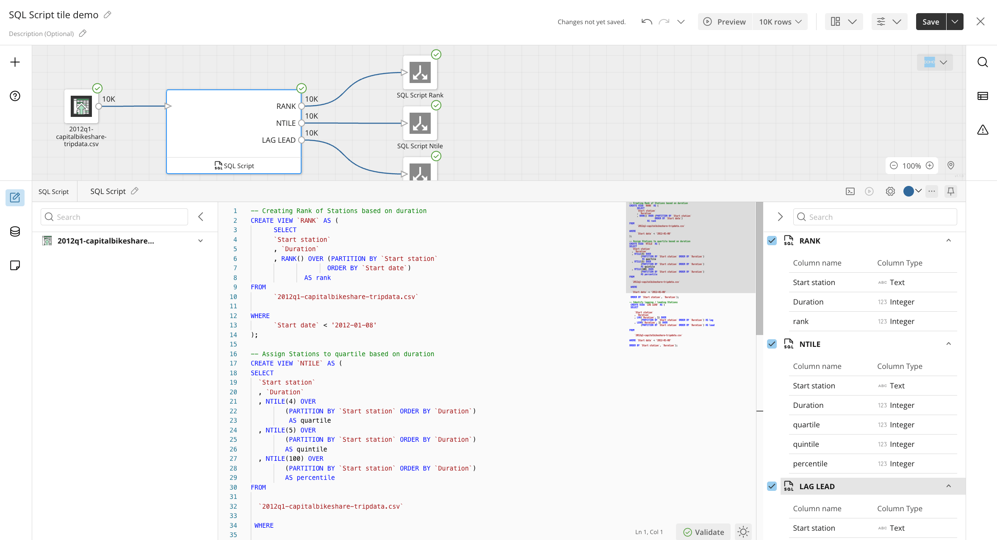Uncheck the RANK output checkbox
Image resolution: width=997 pixels, height=540 pixels.
pos(772,241)
